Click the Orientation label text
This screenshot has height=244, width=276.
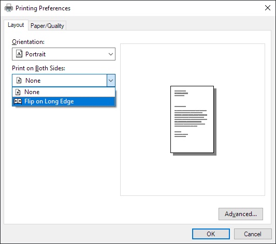click(x=28, y=42)
